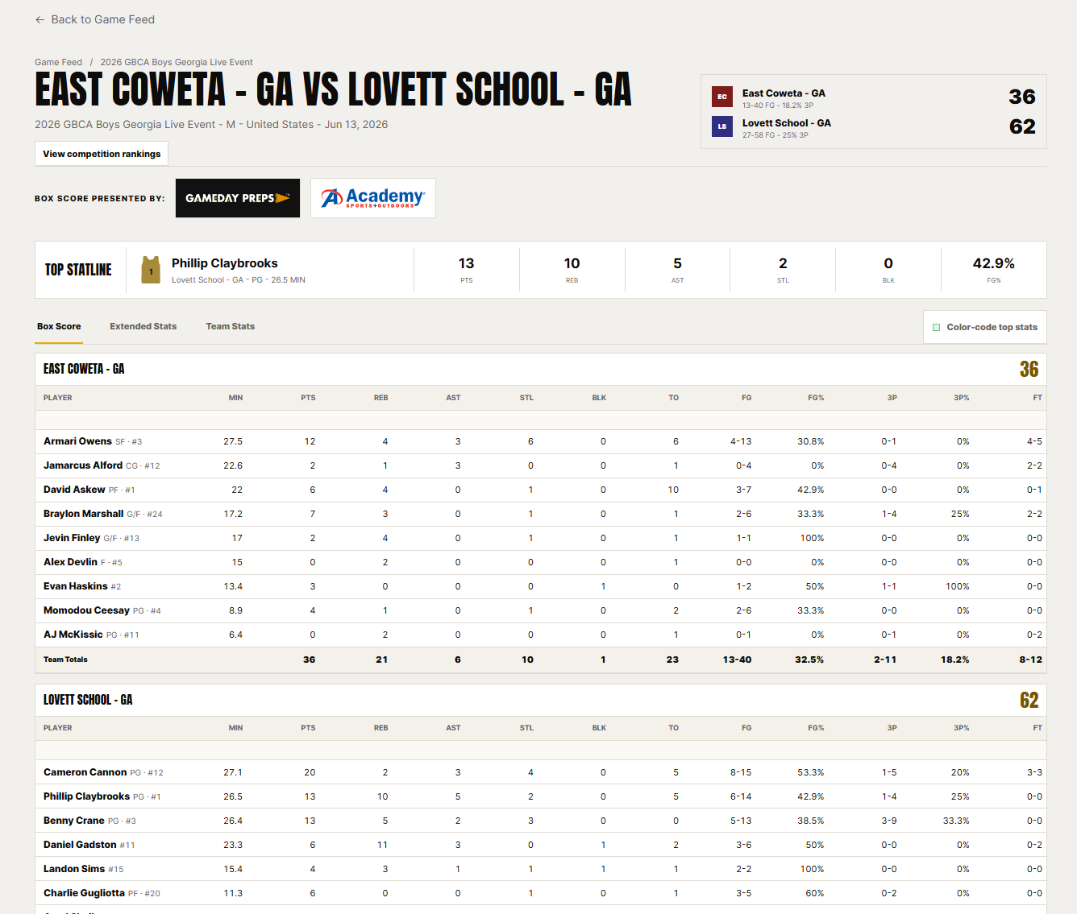Click the East Coweta - GA table heading

click(84, 369)
